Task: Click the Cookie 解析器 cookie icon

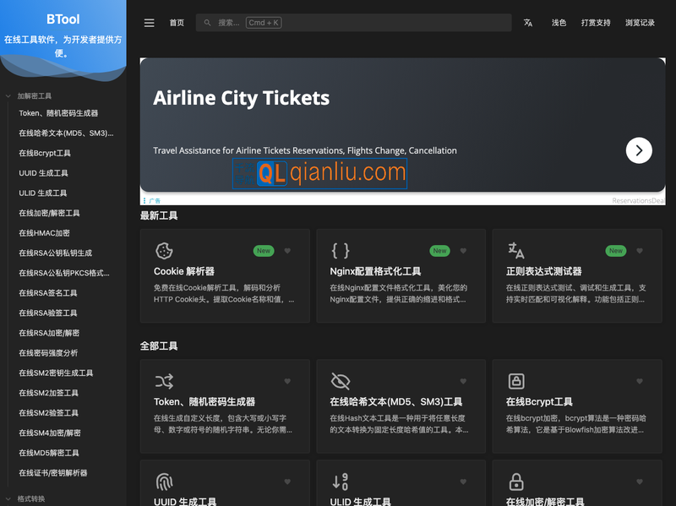Action: (x=165, y=251)
